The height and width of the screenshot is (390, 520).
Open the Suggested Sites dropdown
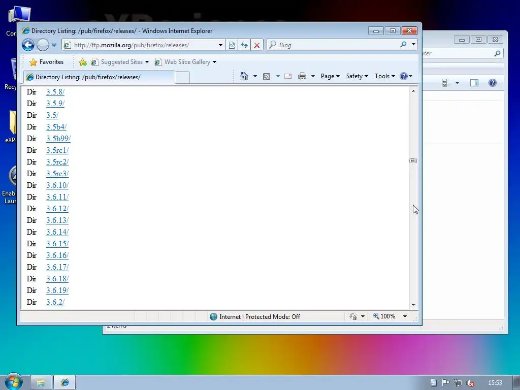120,62
